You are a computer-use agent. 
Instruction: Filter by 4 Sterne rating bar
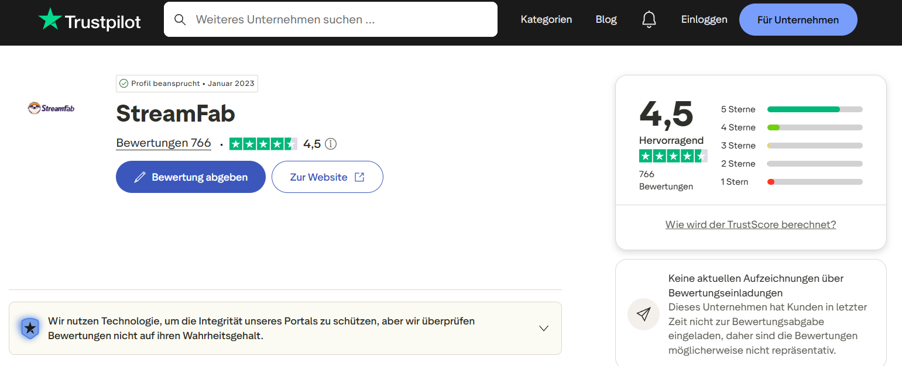point(815,127)
